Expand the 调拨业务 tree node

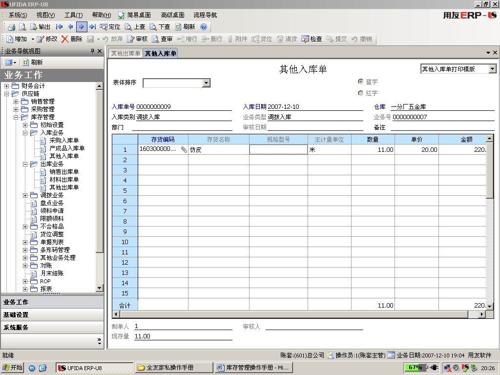(x=25, y=195)
